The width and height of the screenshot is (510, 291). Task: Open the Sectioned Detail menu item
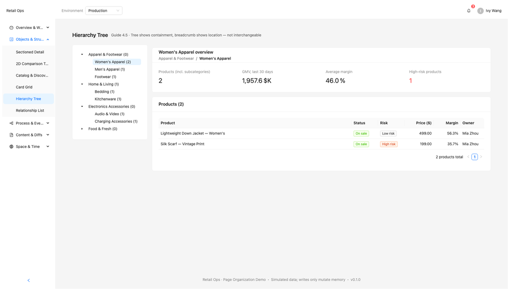click(x=29, y=52)
